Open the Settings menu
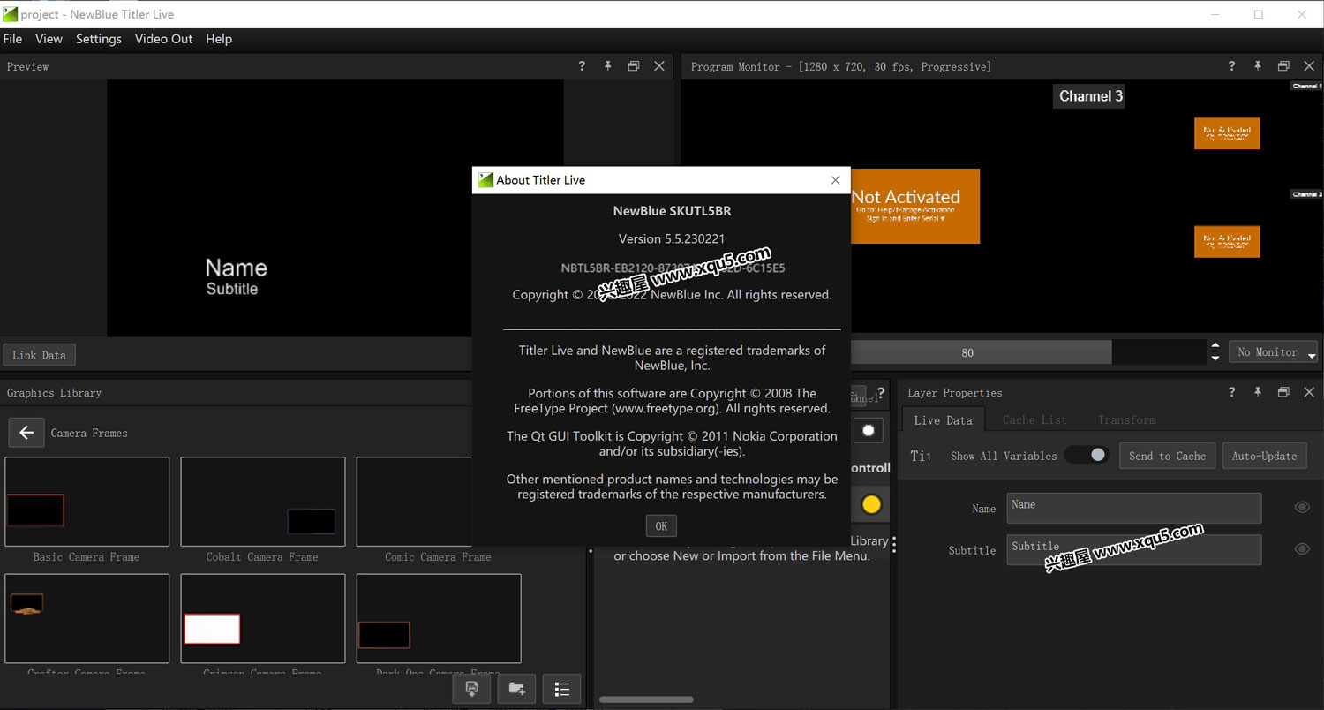The height and width of the screenshot is (710, 1324). (99, 39)
